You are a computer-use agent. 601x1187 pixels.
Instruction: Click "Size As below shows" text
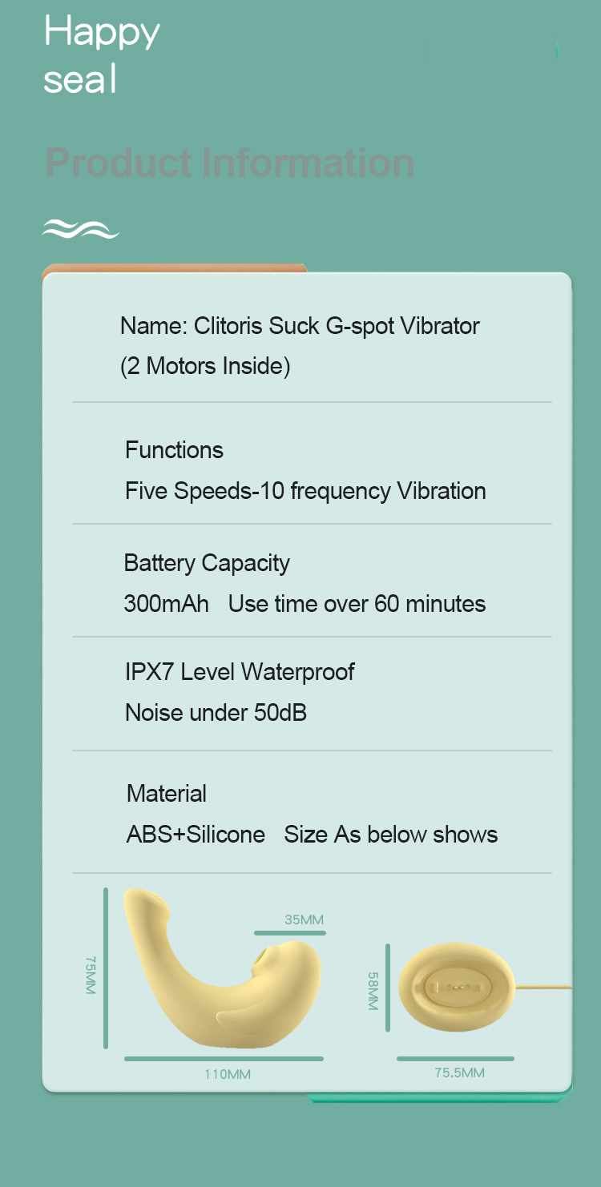point(391,835)
